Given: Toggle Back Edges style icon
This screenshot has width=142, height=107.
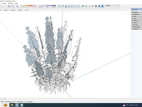Looking at the screenshot, I should click(x=86, y=6).
